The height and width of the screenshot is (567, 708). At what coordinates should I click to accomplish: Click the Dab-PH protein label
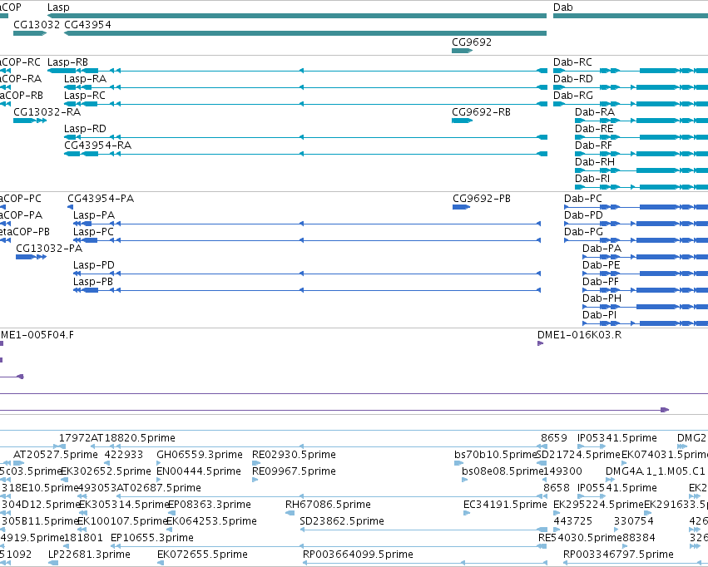pyautogui.click(x=602, y=298)
